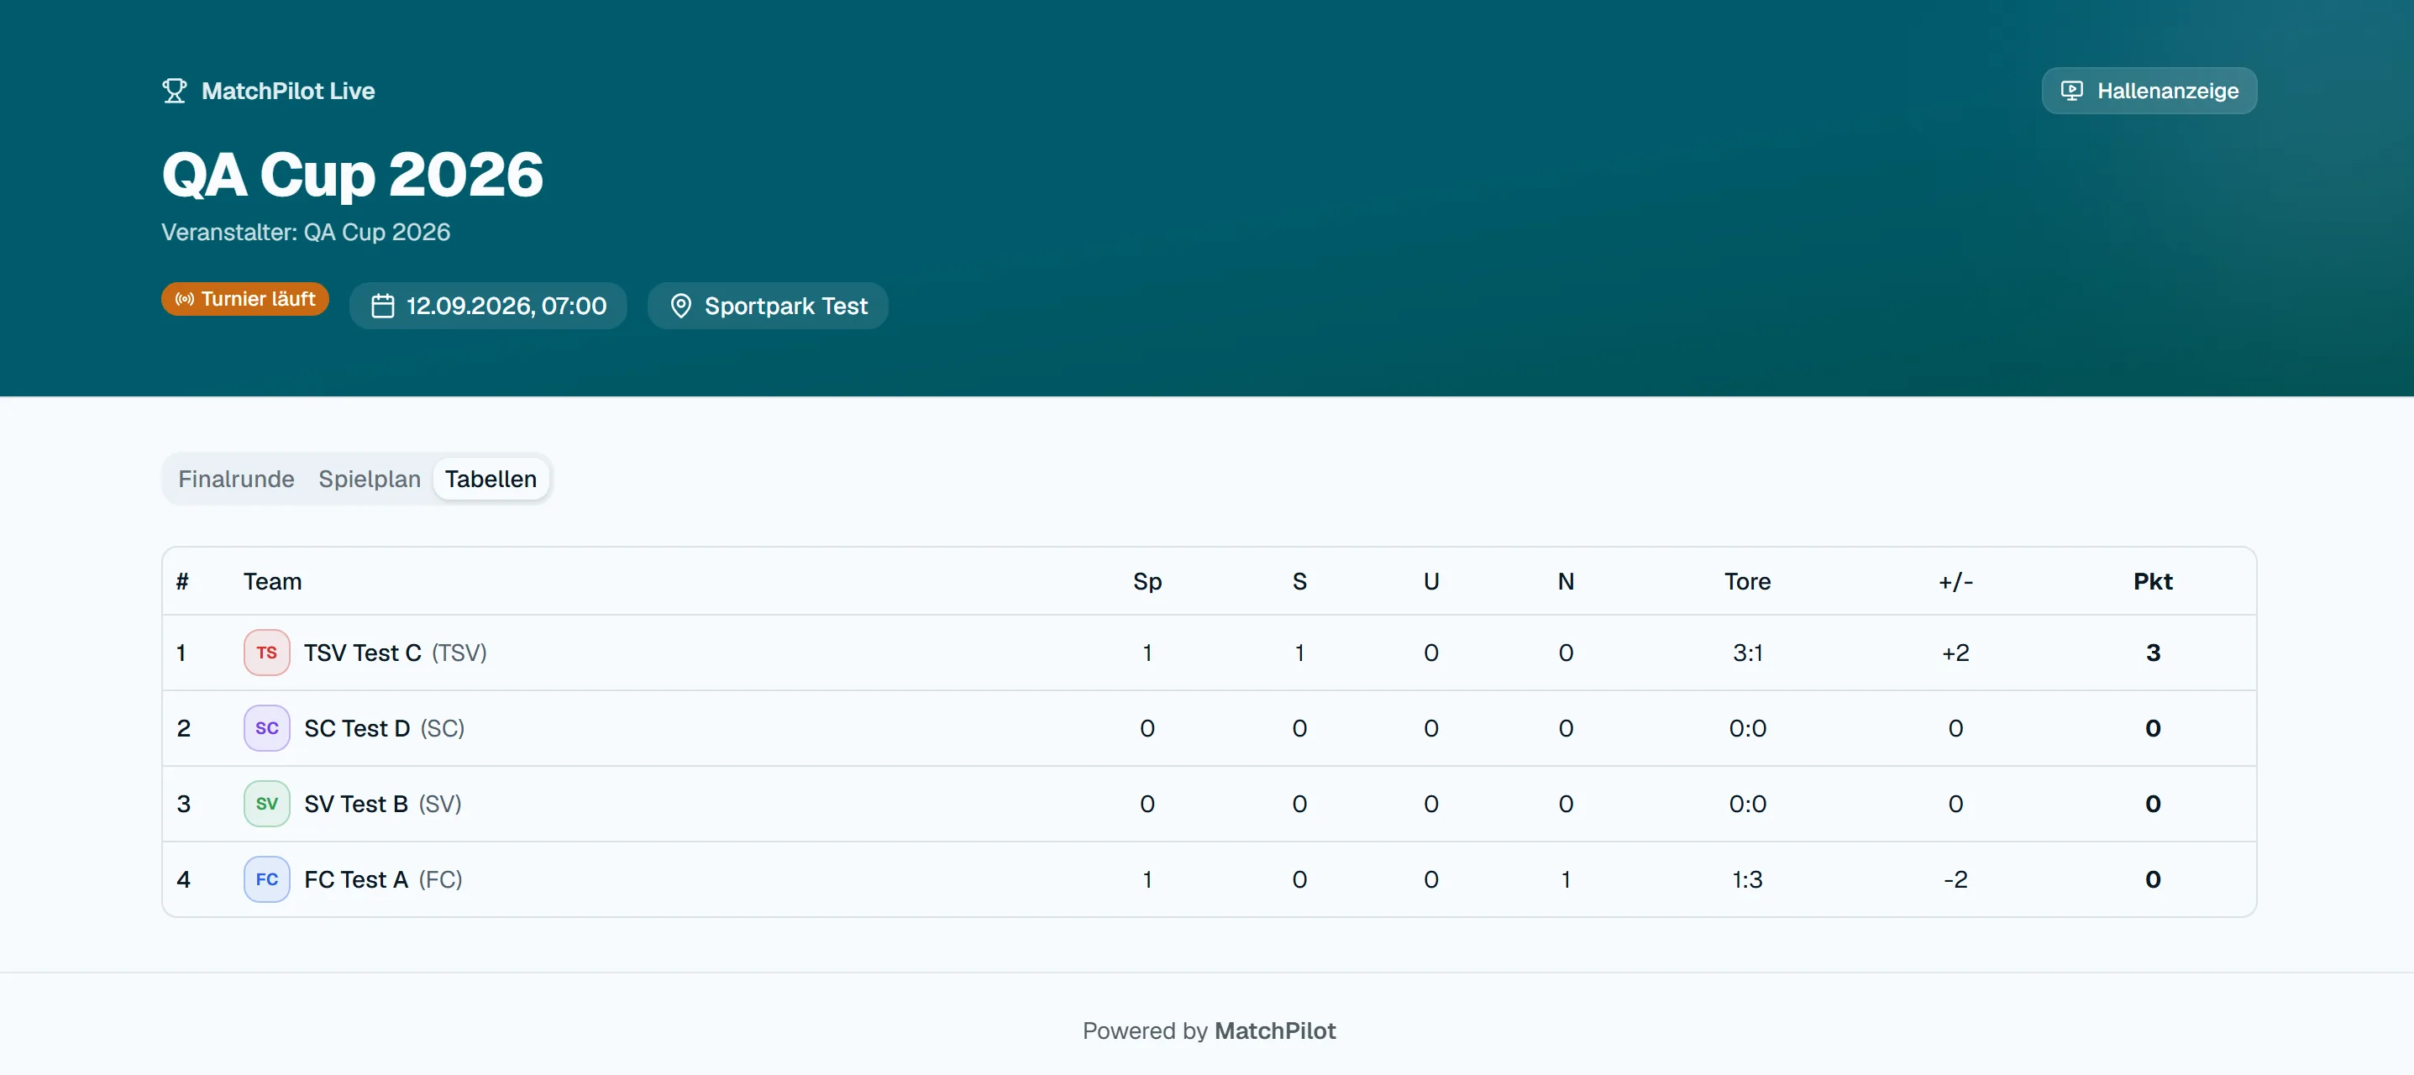
Task: Click the FC team badge
Action: pos(267,880)
